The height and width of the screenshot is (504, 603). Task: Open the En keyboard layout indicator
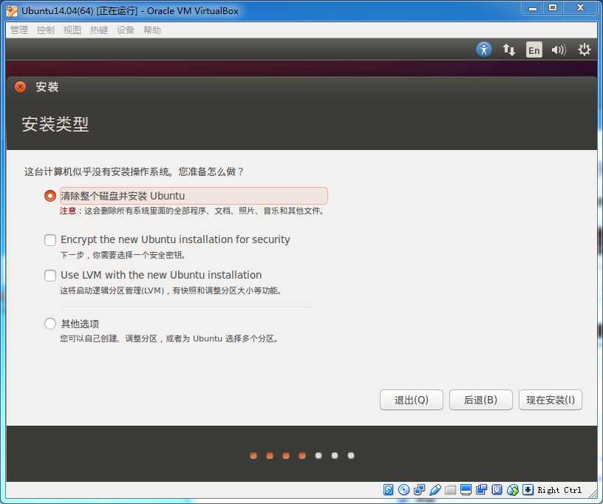pyautogui.click(x=534, y=50)
